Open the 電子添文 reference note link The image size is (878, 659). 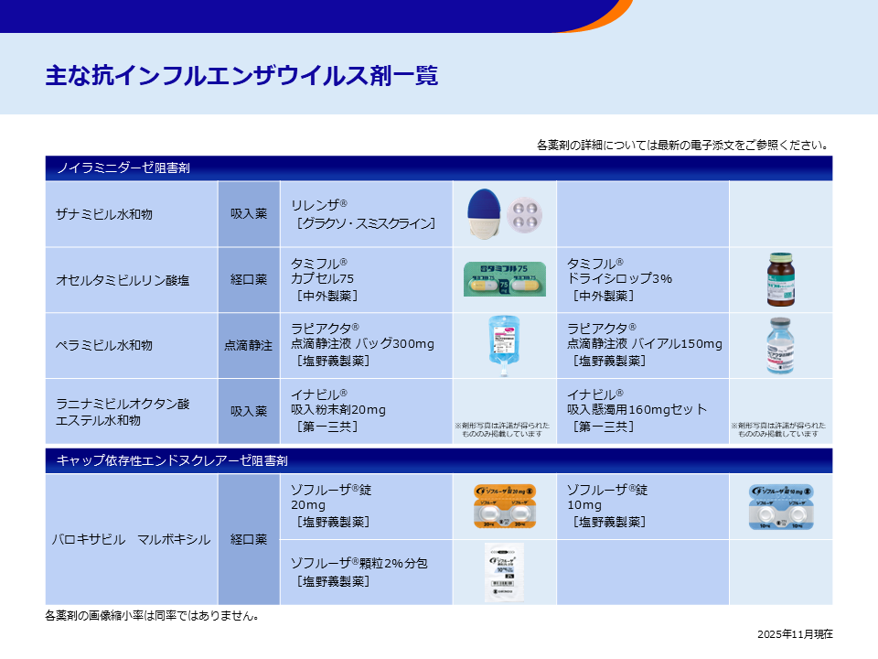point(681,144)
